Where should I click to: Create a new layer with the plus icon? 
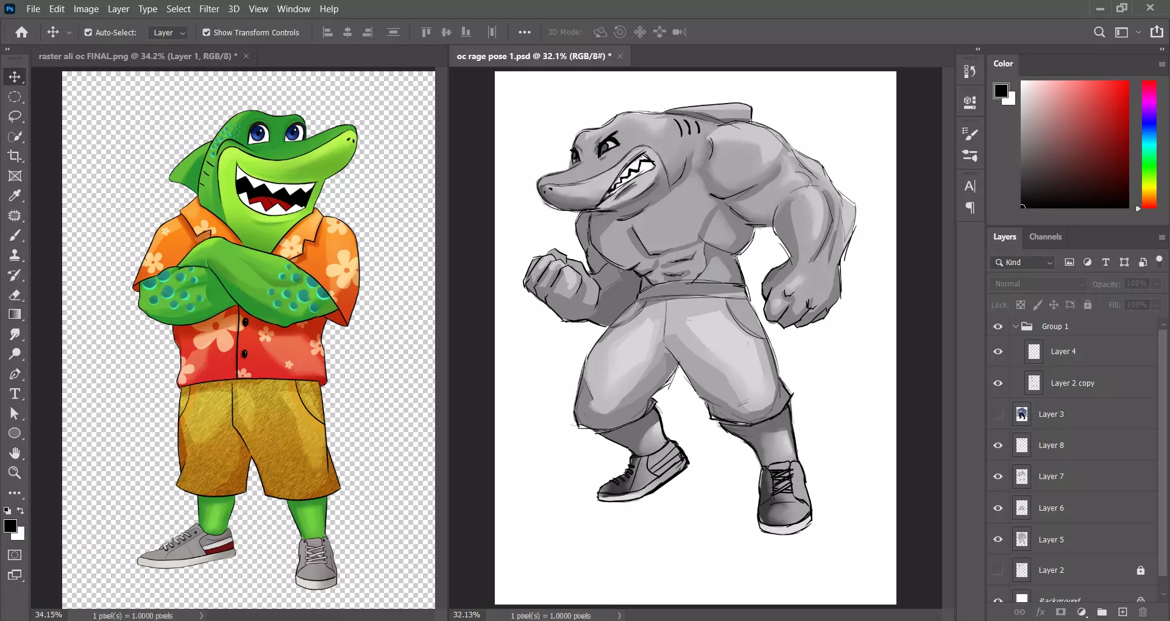pyautogui.click(x=1122, y=612)
